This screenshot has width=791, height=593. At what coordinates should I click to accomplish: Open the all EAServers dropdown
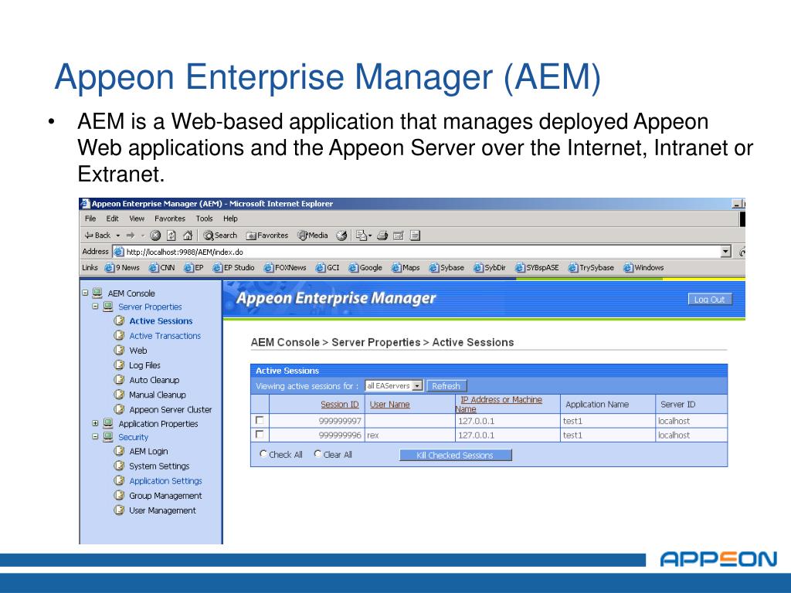point(393,386)
